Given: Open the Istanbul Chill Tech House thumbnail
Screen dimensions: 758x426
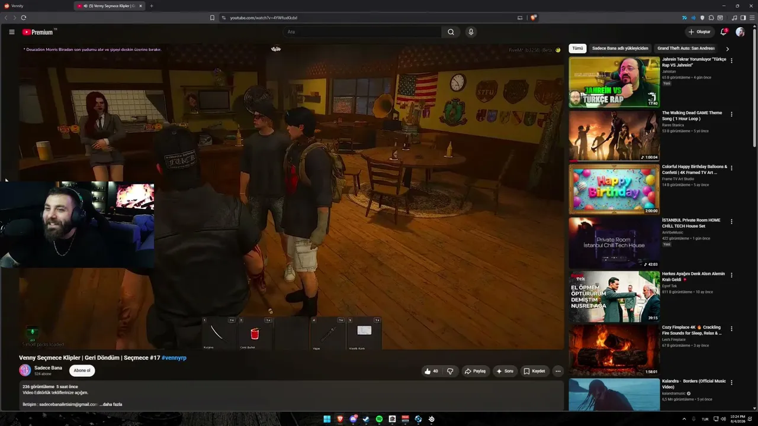Looking at the screenshot, I should (x=614, y=243).
